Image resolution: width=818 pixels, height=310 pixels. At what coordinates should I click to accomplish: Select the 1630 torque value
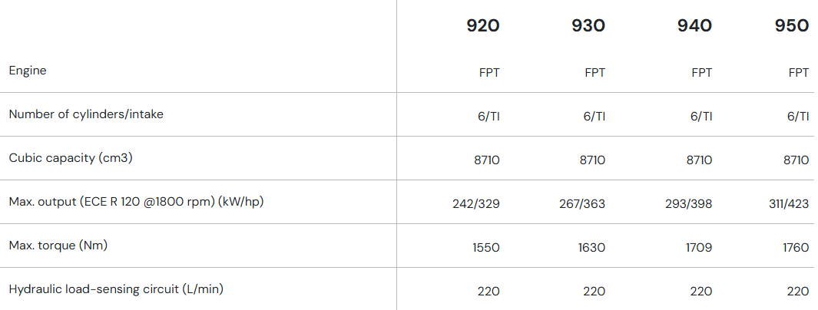[591, 248]
